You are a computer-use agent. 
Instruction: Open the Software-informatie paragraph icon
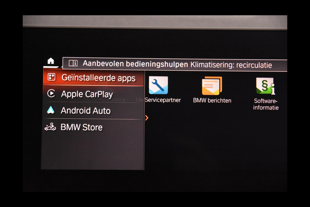(266, 86)
